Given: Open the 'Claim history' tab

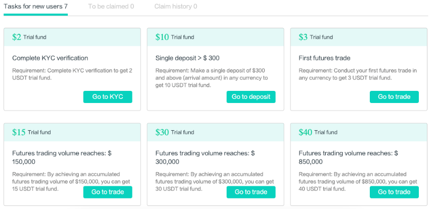Looking at the screenshot, I should [176, 7].
